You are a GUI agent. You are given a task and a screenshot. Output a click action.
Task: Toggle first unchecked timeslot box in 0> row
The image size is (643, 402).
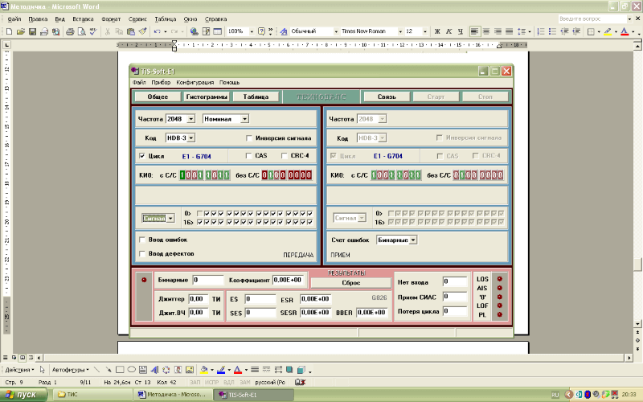click(x=199, y=213)
